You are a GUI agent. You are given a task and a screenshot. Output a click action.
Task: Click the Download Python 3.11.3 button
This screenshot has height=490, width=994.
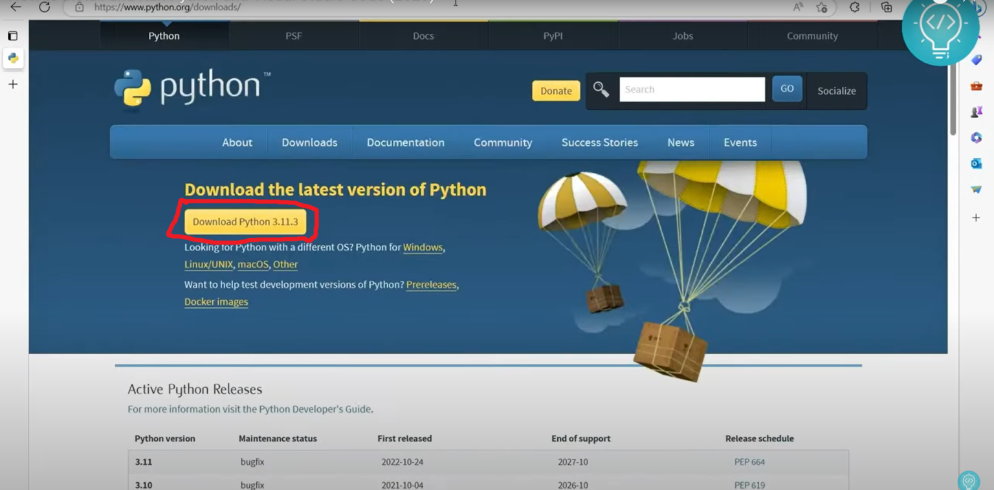246,221
